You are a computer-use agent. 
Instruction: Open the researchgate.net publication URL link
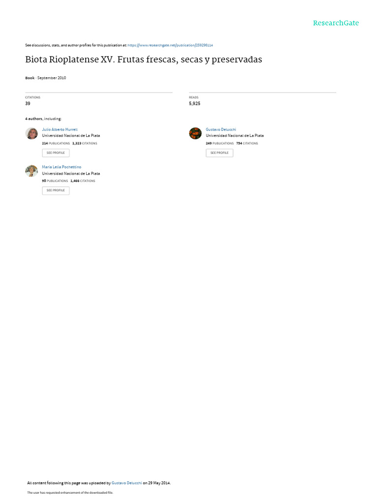pos(170,45)
